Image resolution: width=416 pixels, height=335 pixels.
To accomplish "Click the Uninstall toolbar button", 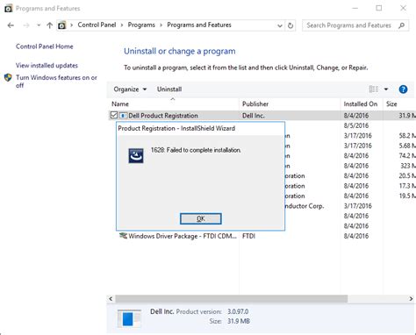I will click(x=169, y=89).
